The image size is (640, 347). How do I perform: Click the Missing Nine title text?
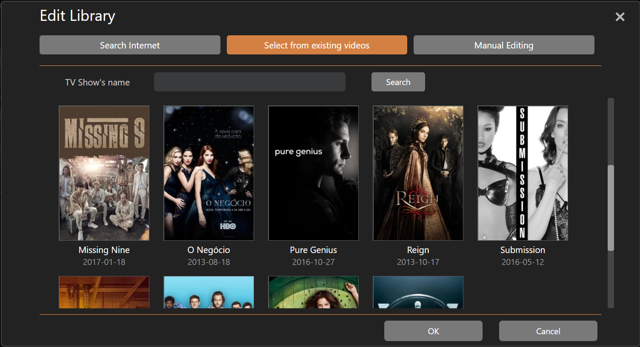tap(104, 250)
